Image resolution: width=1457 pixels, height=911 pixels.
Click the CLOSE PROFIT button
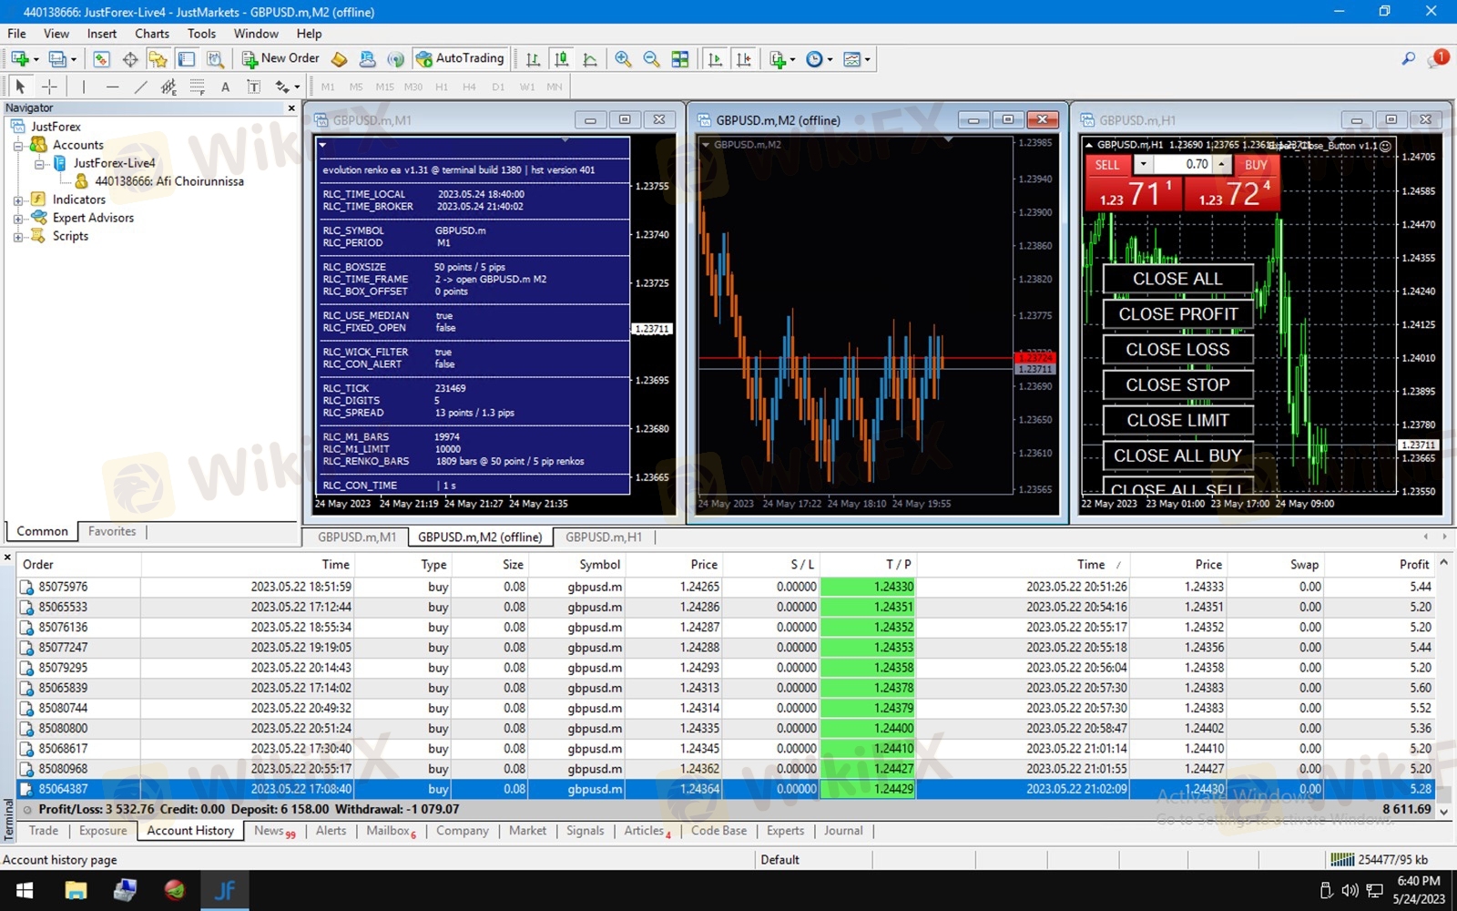pos(1177,314)
